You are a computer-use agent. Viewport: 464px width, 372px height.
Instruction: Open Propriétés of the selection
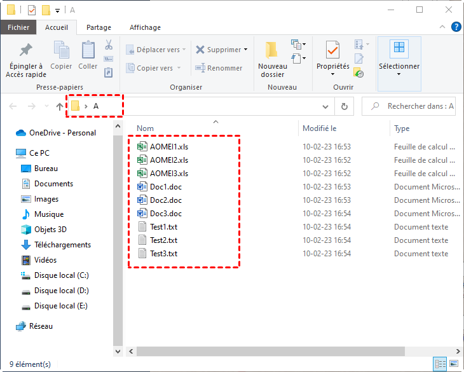[332, 59]
